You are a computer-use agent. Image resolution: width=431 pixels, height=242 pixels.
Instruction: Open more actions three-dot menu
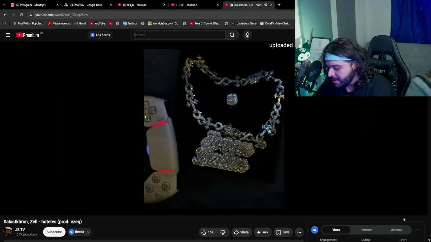click(x=299, y=232)
